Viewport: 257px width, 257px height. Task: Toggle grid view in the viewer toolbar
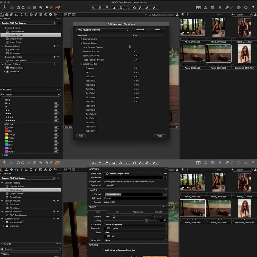tap(65, 15)
